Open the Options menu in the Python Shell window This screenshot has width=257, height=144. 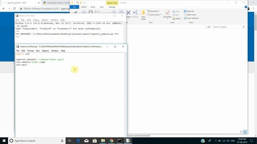pyautogui.click(x=45, y=20)
